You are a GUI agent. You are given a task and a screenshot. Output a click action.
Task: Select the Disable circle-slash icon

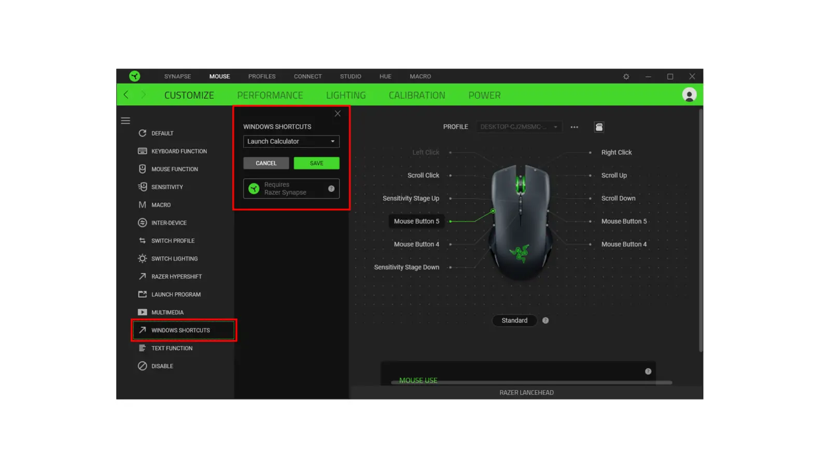(142, 366)
